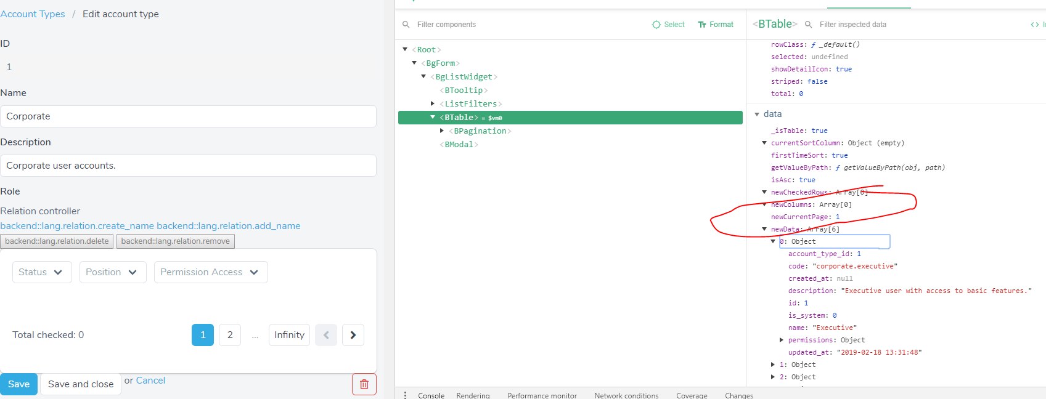
Task: Click the search icon beside Filter components
Action: pyautogui.click(x=406, y=25)
